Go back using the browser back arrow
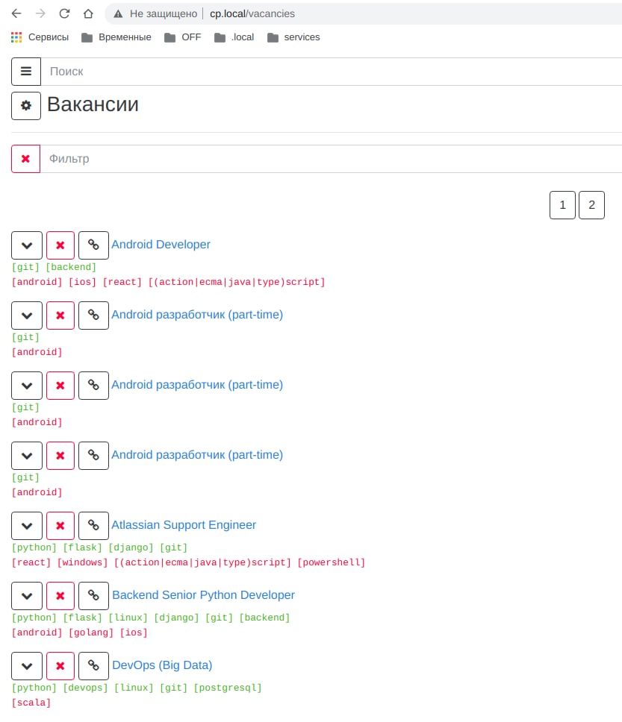 (16, 14)
